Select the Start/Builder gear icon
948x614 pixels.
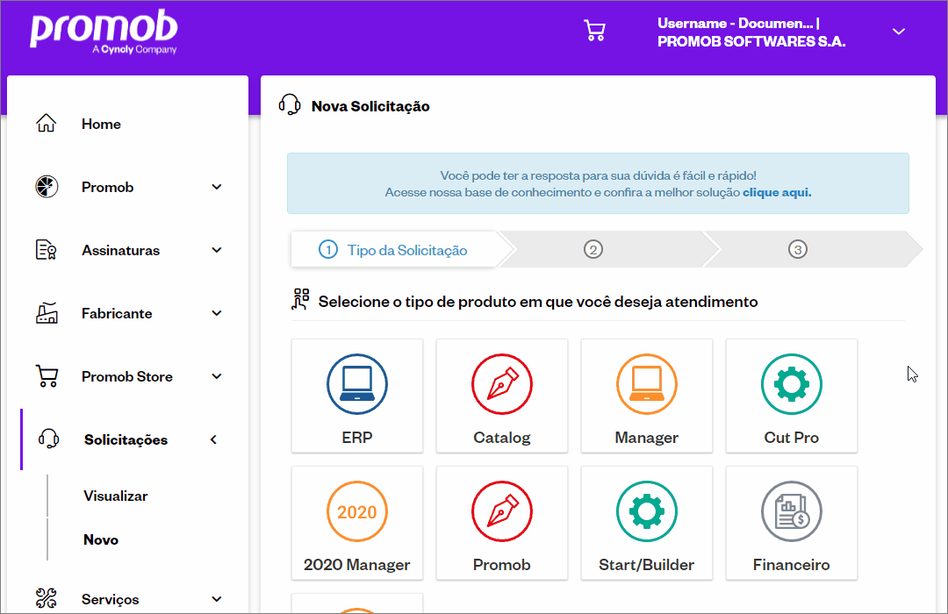[646, 511]
